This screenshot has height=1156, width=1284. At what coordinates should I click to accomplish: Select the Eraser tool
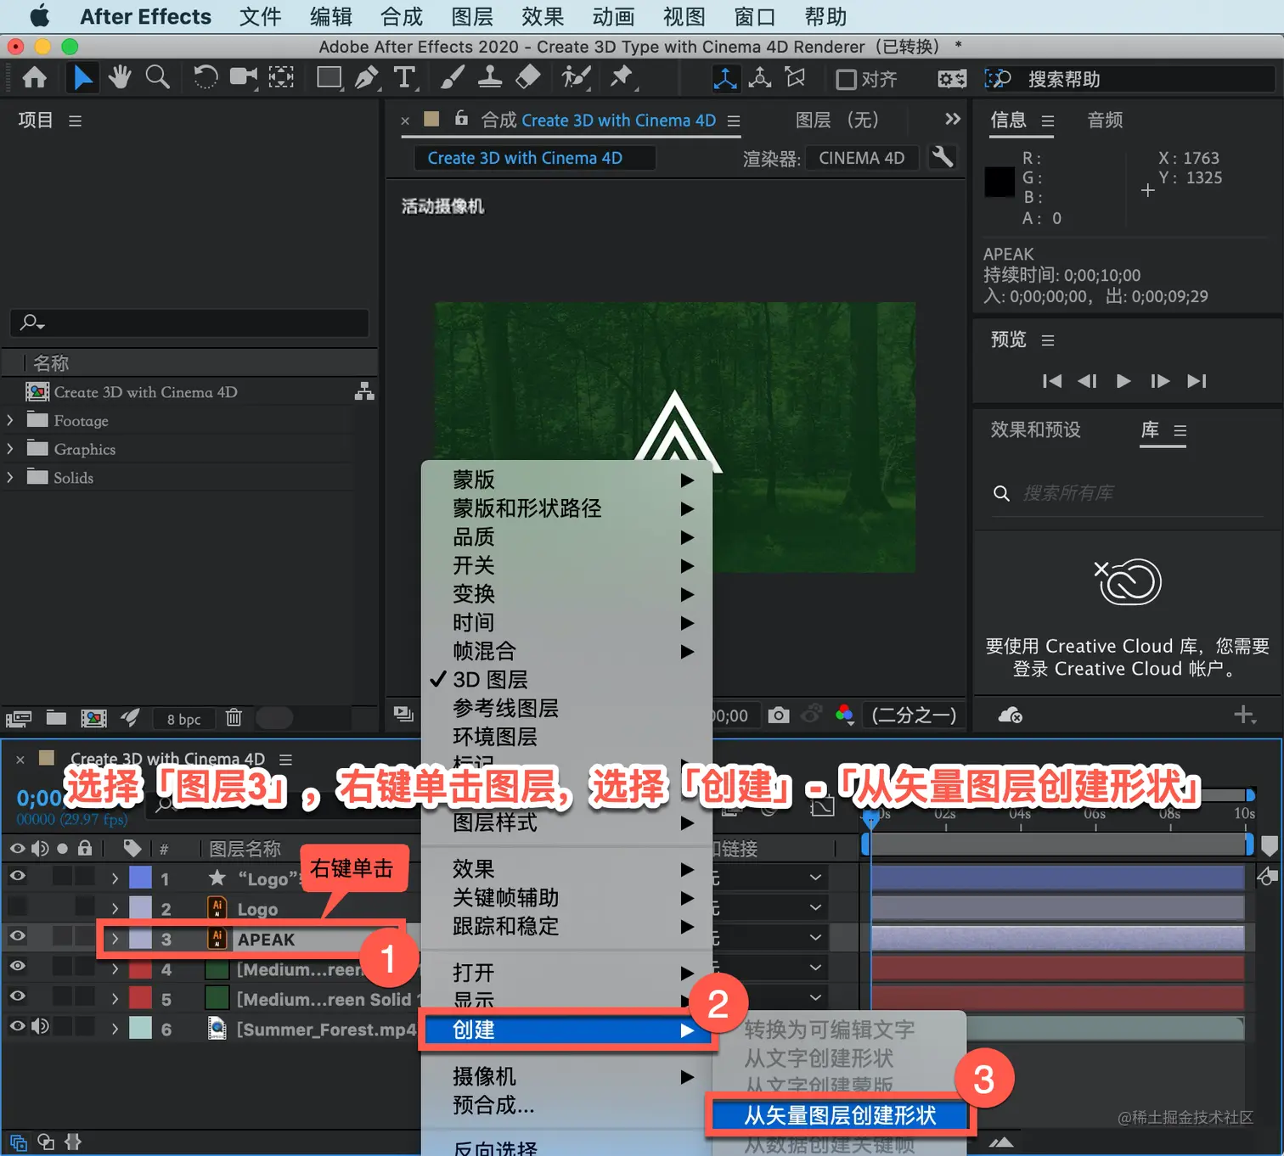point(527,78)
